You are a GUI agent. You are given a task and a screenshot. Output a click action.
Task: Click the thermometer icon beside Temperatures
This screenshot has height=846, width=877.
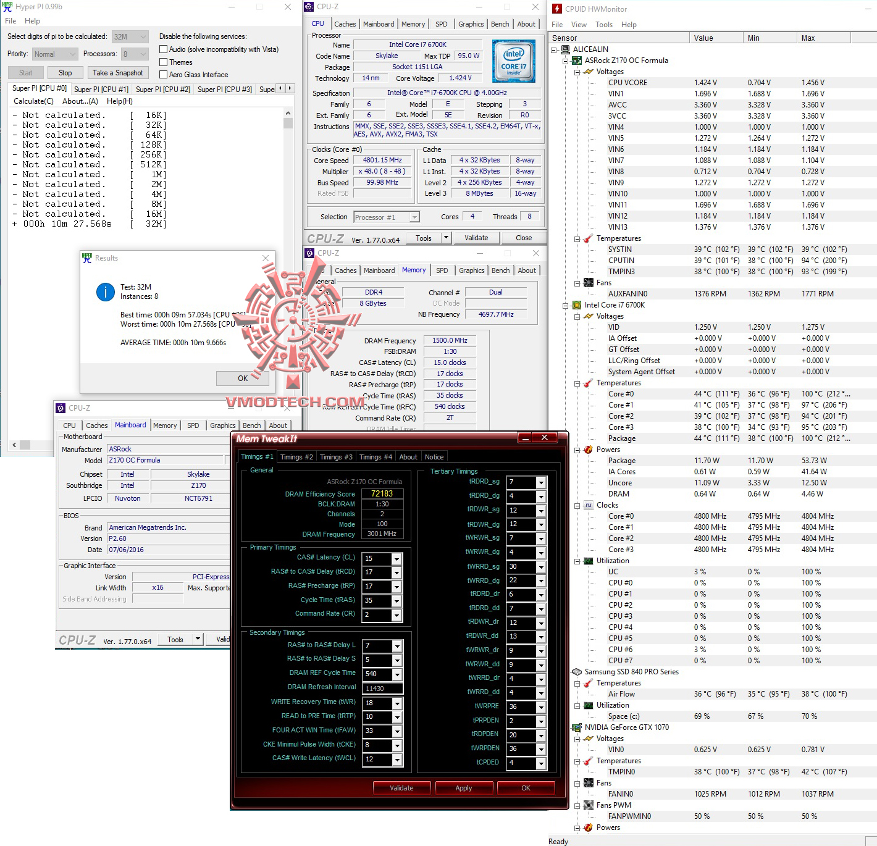click(587, 238)
